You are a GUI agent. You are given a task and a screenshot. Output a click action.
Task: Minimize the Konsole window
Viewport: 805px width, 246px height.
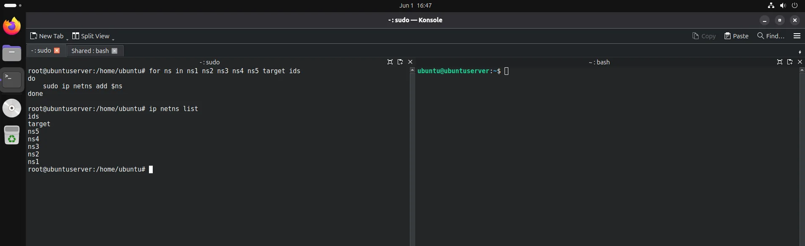[x=765, y=20]
